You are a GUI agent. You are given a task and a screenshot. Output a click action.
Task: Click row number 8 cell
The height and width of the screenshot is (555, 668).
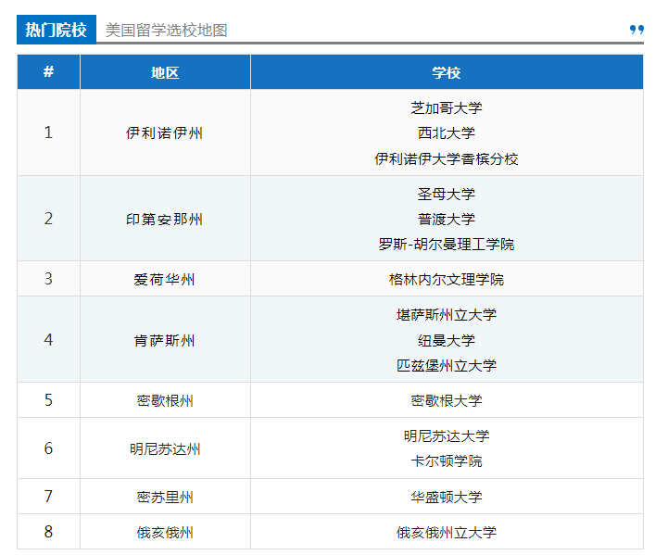pos(48,532)
